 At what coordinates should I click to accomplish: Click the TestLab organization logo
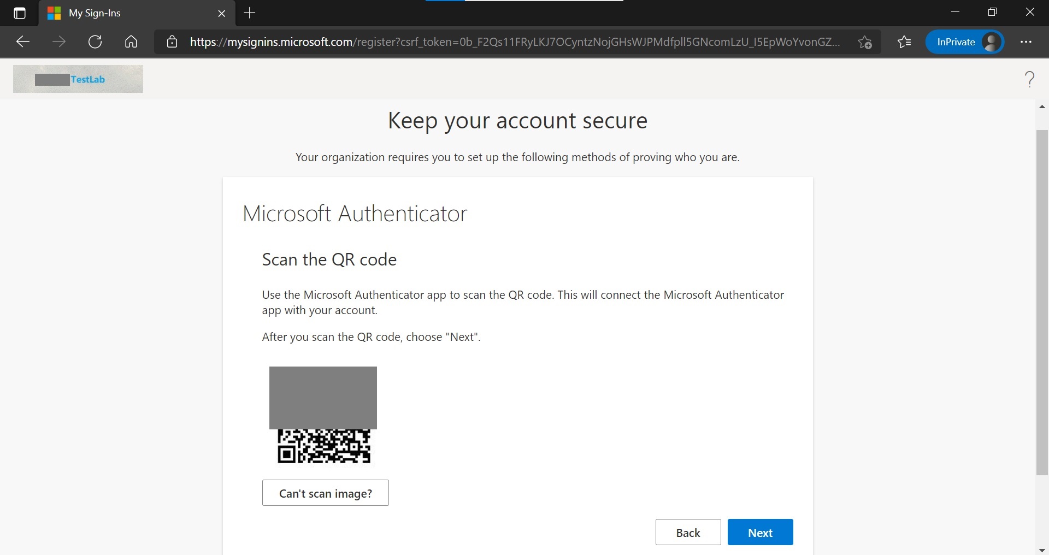coord(77,79)
